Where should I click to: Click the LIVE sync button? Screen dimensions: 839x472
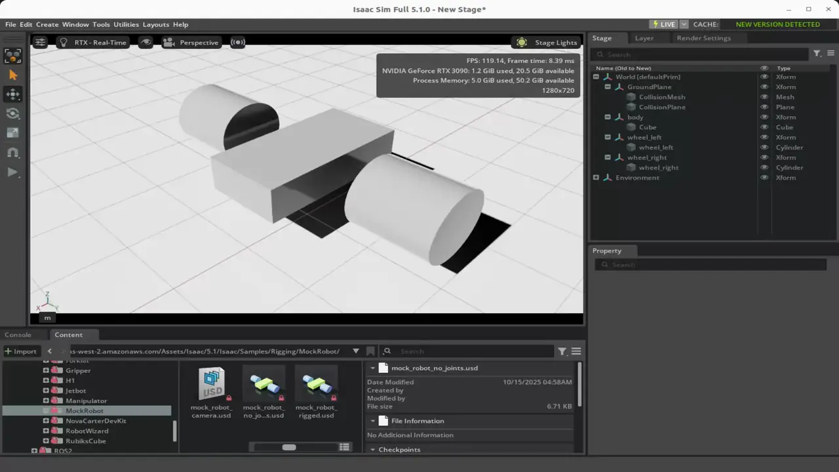pos(665,24)
